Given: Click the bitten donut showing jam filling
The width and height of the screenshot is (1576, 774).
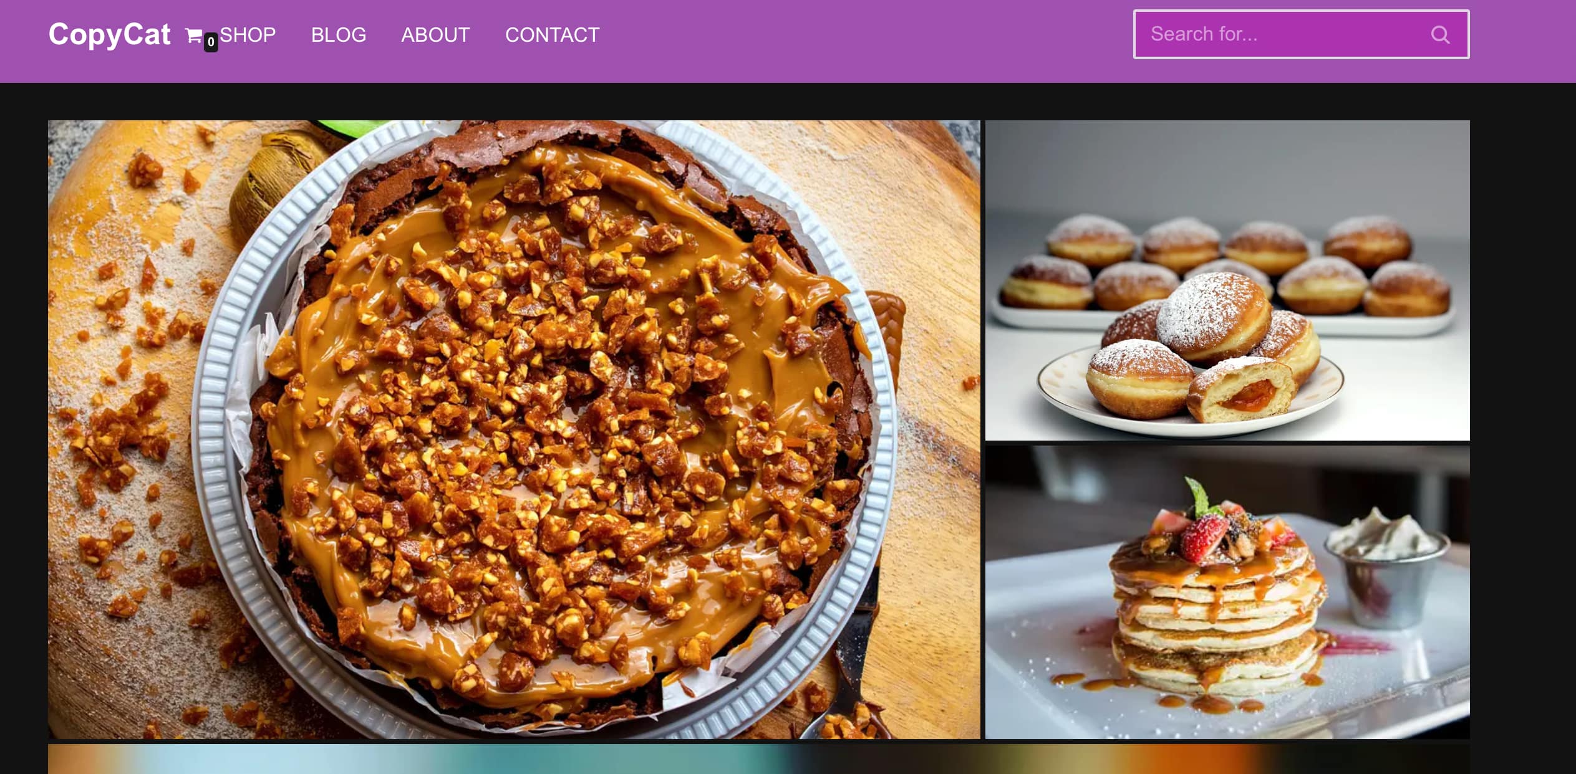Looking at the screenshot, I should (x=1242, y=390).
